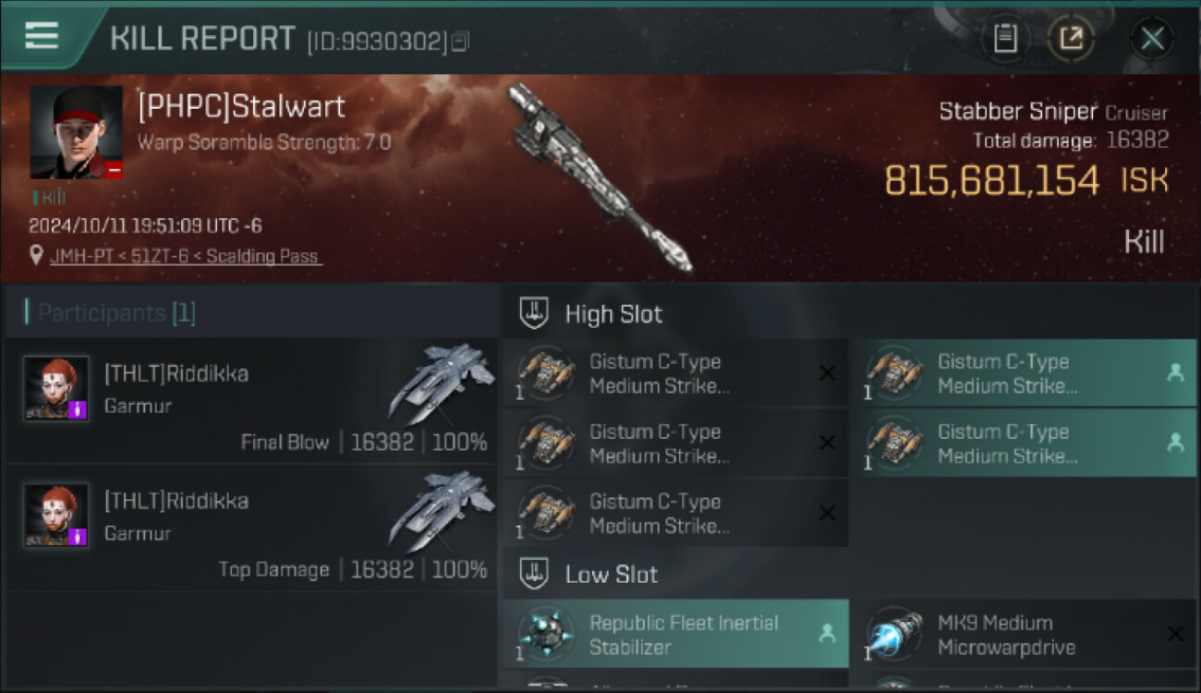Open Stalwart's character portrait
Screen dimensions: 1201x693
[77, 132]
